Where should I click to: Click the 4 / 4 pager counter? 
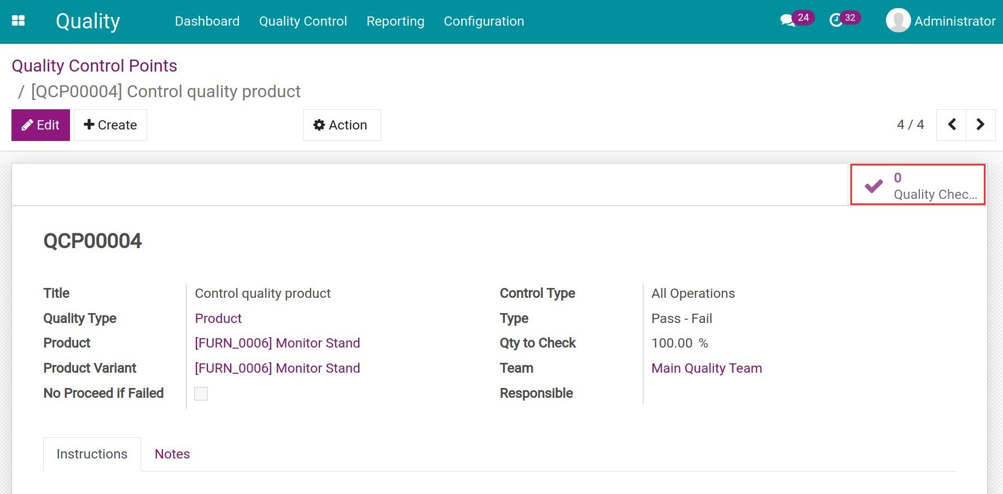[x=910, y=125]
